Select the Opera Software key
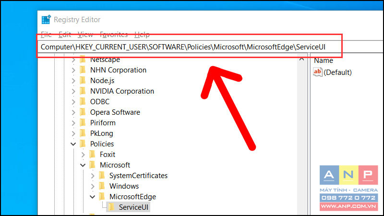This screenshot has width=384, height=216. [x=115, y=112]
